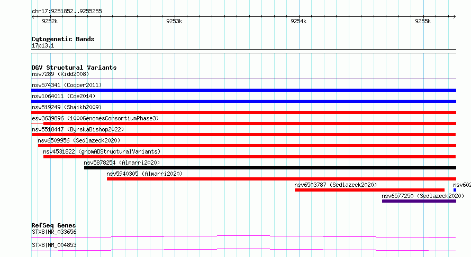Select the blue nsv574341 variant bar
471x257 pixels.
coord(243,90)
